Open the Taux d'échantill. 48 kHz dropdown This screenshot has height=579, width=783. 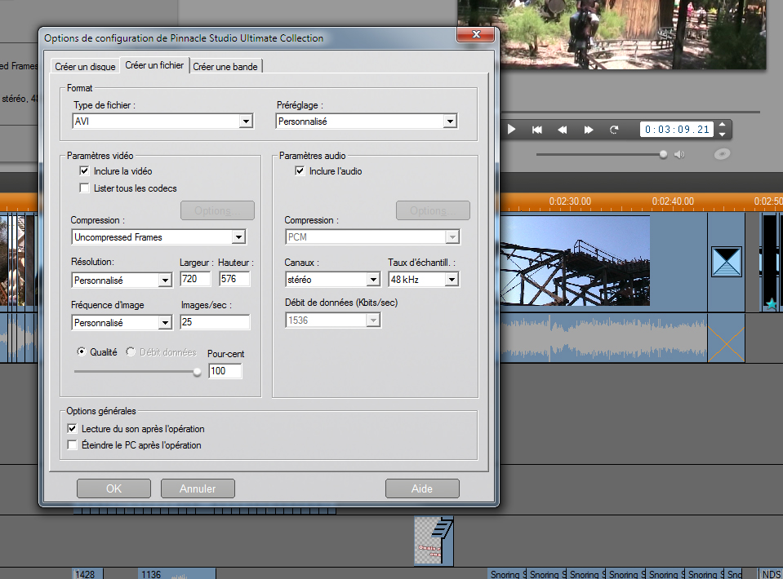(x=452, y=280)
